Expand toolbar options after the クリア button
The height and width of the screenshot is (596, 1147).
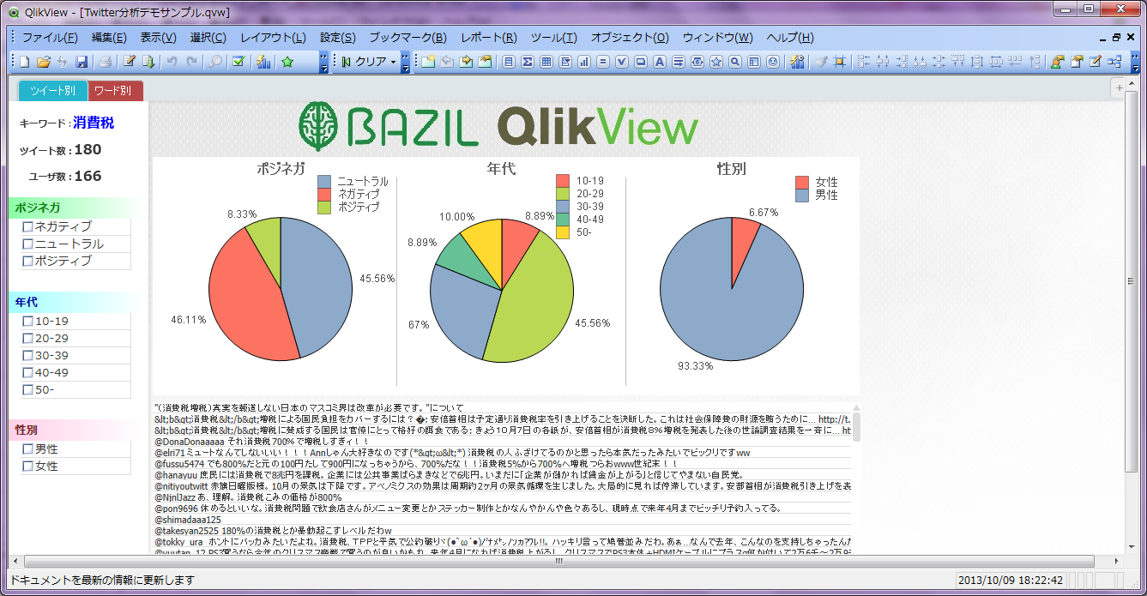coord(406,62)
